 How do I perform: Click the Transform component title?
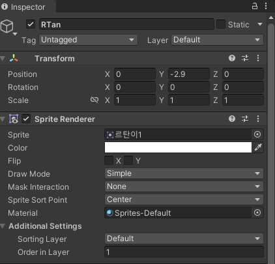[55, 59]
